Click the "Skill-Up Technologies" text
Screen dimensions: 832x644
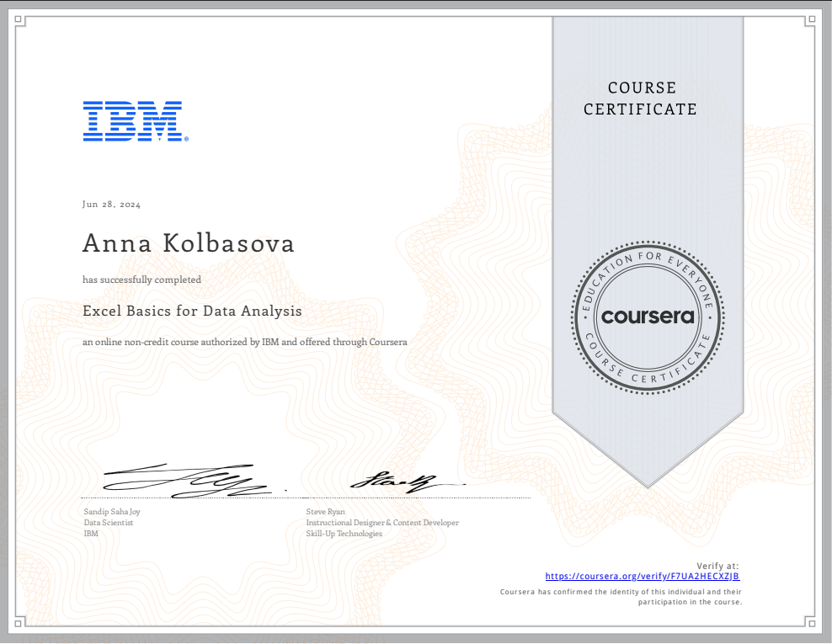[x=344, y=533]
